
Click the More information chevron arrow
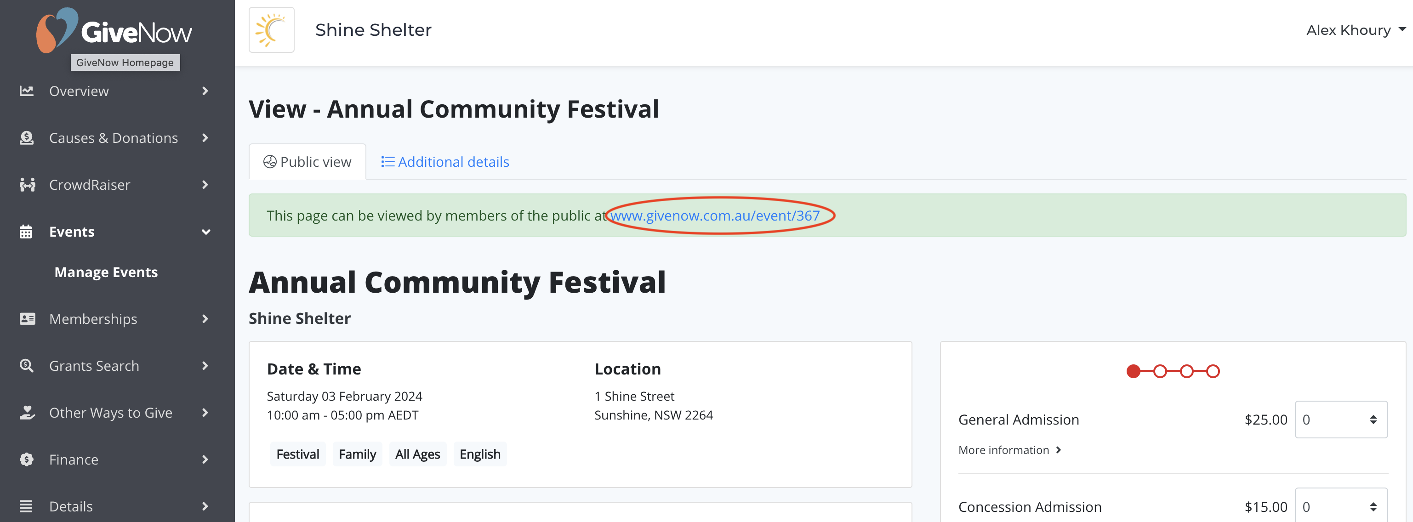point(1059,449)
